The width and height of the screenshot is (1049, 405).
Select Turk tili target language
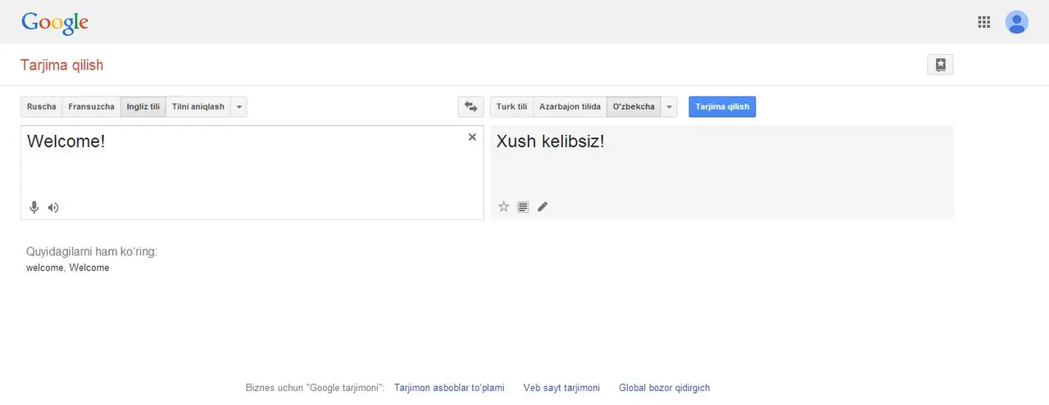tap(511, 107)
